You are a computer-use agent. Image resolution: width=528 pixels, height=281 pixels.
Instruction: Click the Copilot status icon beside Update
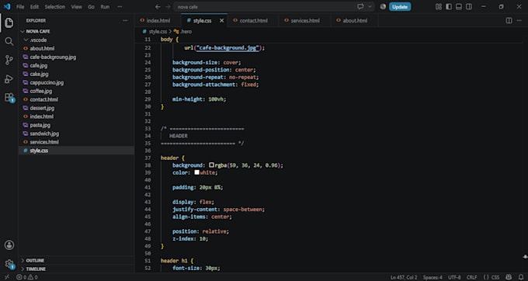click(x=383, y=7)
